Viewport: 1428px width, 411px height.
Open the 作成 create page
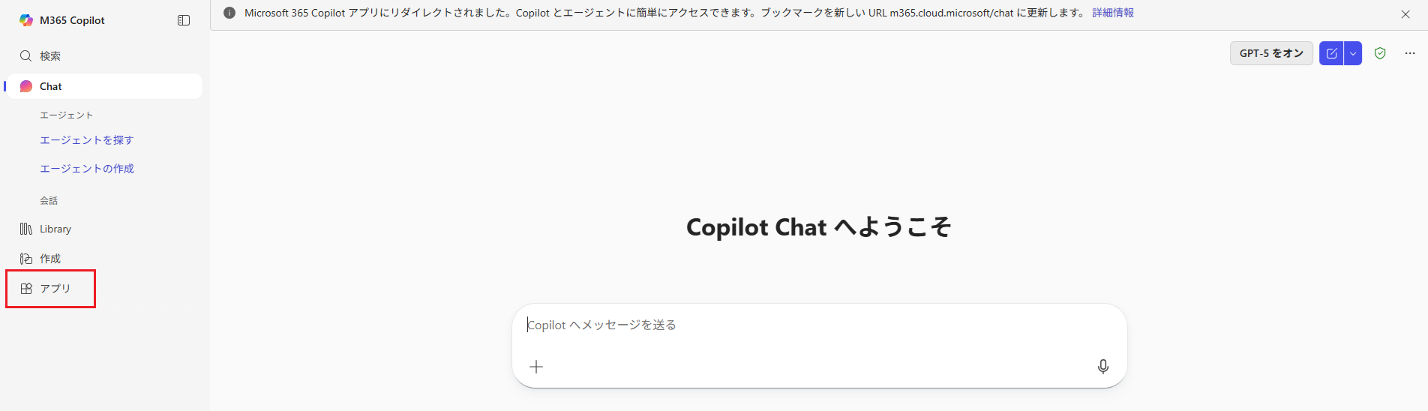49,259
